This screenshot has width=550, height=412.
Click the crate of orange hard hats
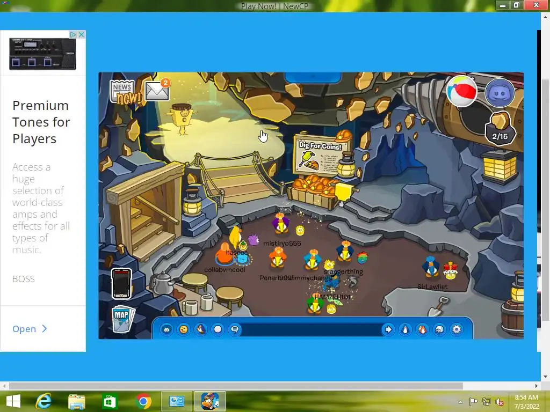[x=313, y=193]
